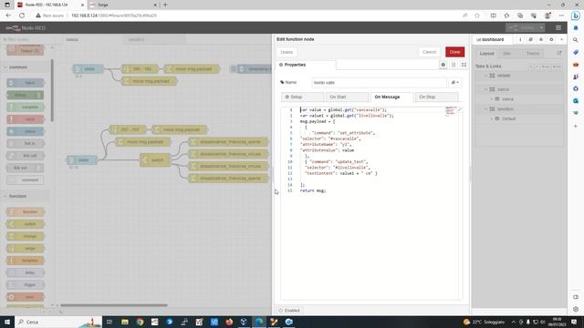This screenshot has width=584, height=328.
Task: Open the Node-RED main hamburger menu
Action: click(558, 28)
